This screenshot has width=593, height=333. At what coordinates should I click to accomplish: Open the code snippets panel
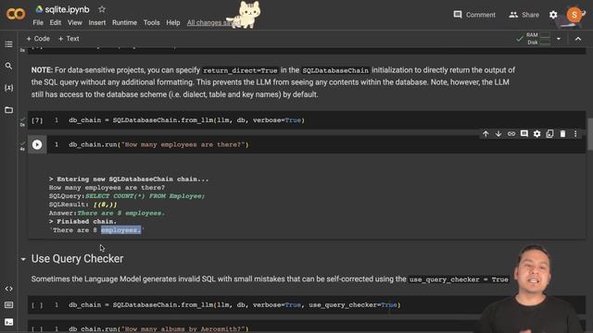click(8, 289)
